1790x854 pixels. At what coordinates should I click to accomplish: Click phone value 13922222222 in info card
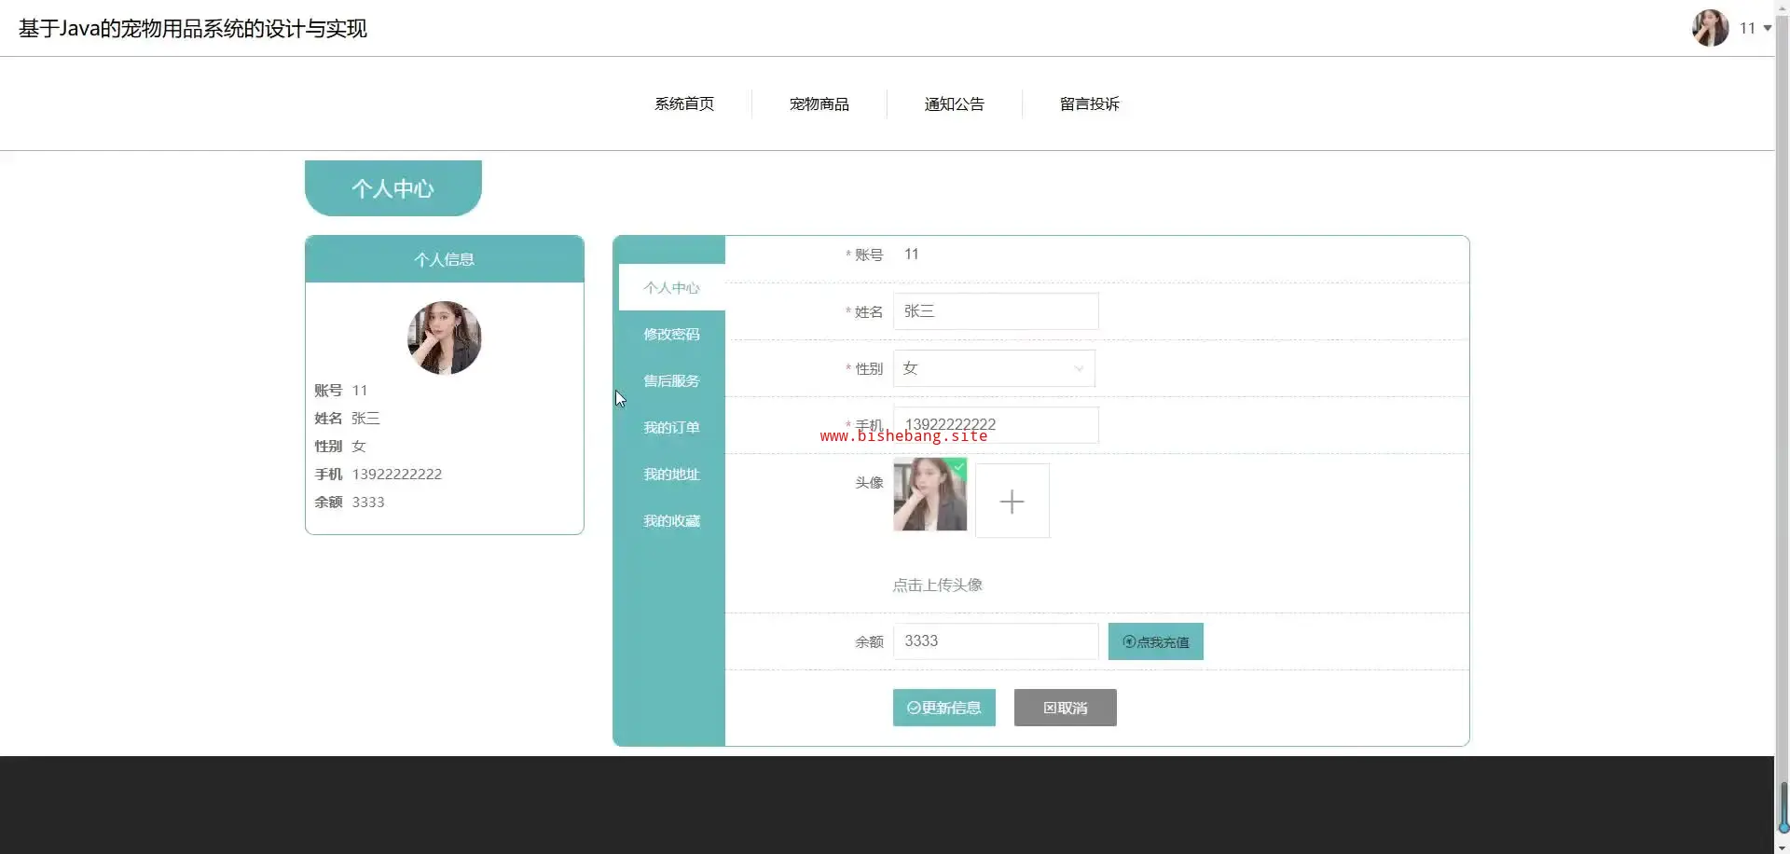(x=397, y=474)
